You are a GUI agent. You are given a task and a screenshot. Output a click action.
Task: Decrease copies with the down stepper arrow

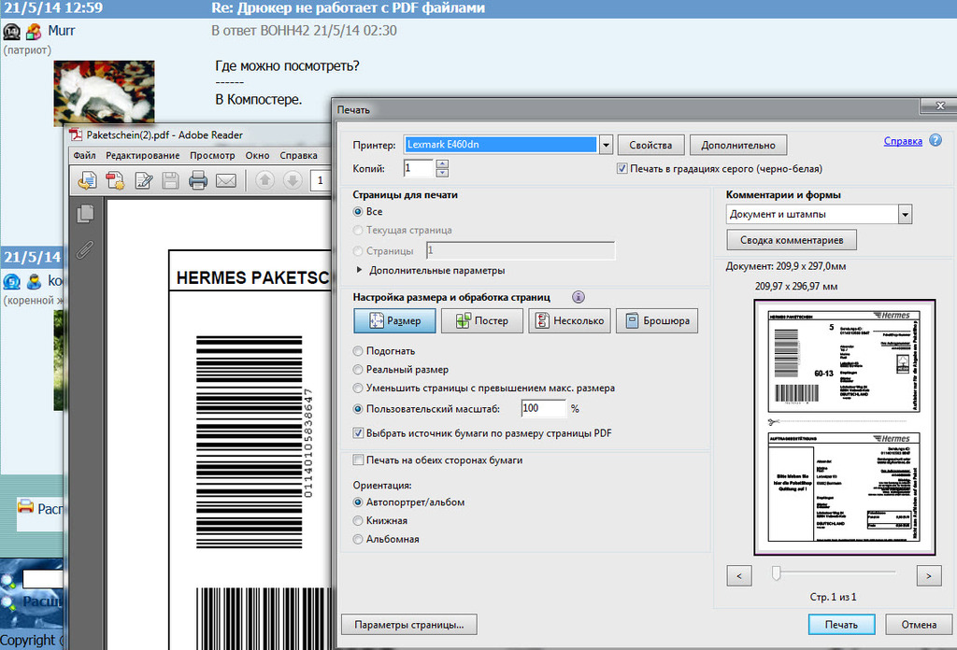[x=442, y=173]
